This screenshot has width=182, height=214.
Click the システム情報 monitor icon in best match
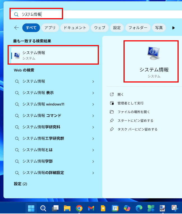coord(17,56)
